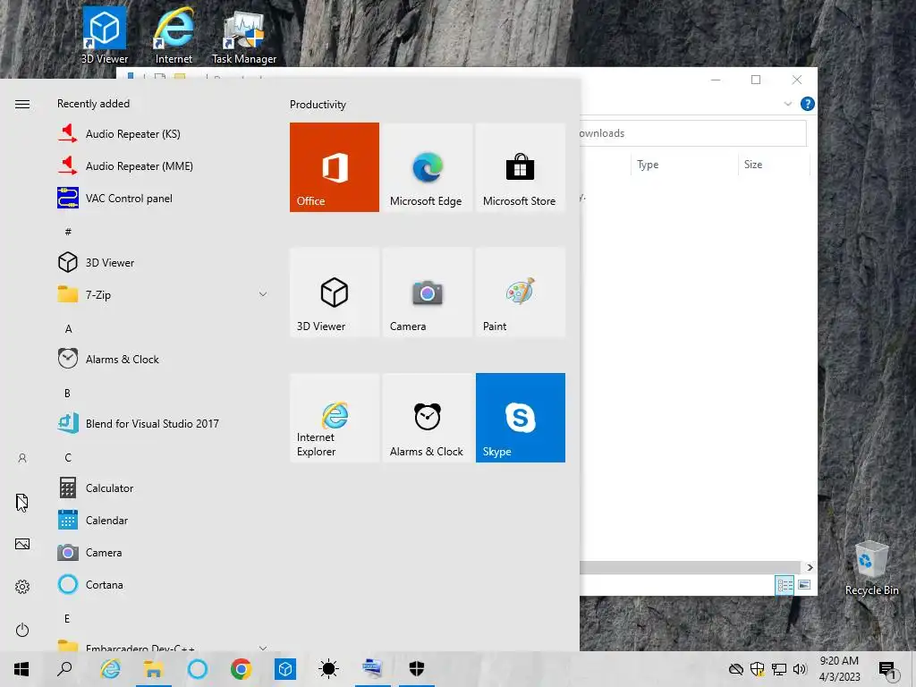Image resolution: width=916 pixels, height=687 pixels.
Task: Click the volume icon in system tray
Action: coord(800,669)
